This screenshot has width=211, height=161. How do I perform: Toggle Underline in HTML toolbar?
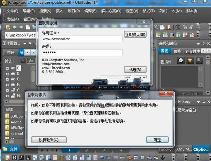click(x=28, y=158)
